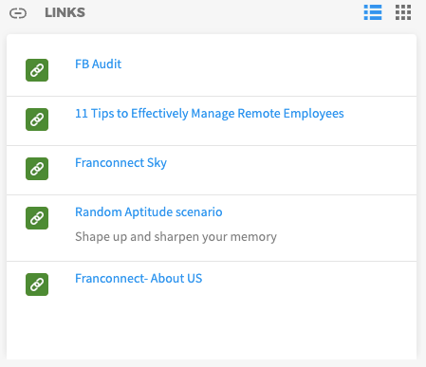Click the green link icon beside Franconnect Sky
426x367 pixels.
pyautogui.click(x=37, y=169)
